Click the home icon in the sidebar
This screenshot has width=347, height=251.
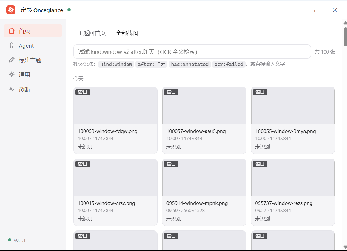pyautogui.click(x=12, y=31)
